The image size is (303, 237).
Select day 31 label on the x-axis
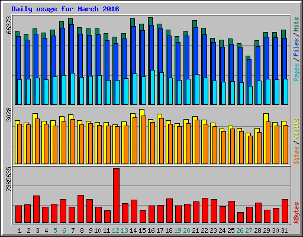click(284, 230)
